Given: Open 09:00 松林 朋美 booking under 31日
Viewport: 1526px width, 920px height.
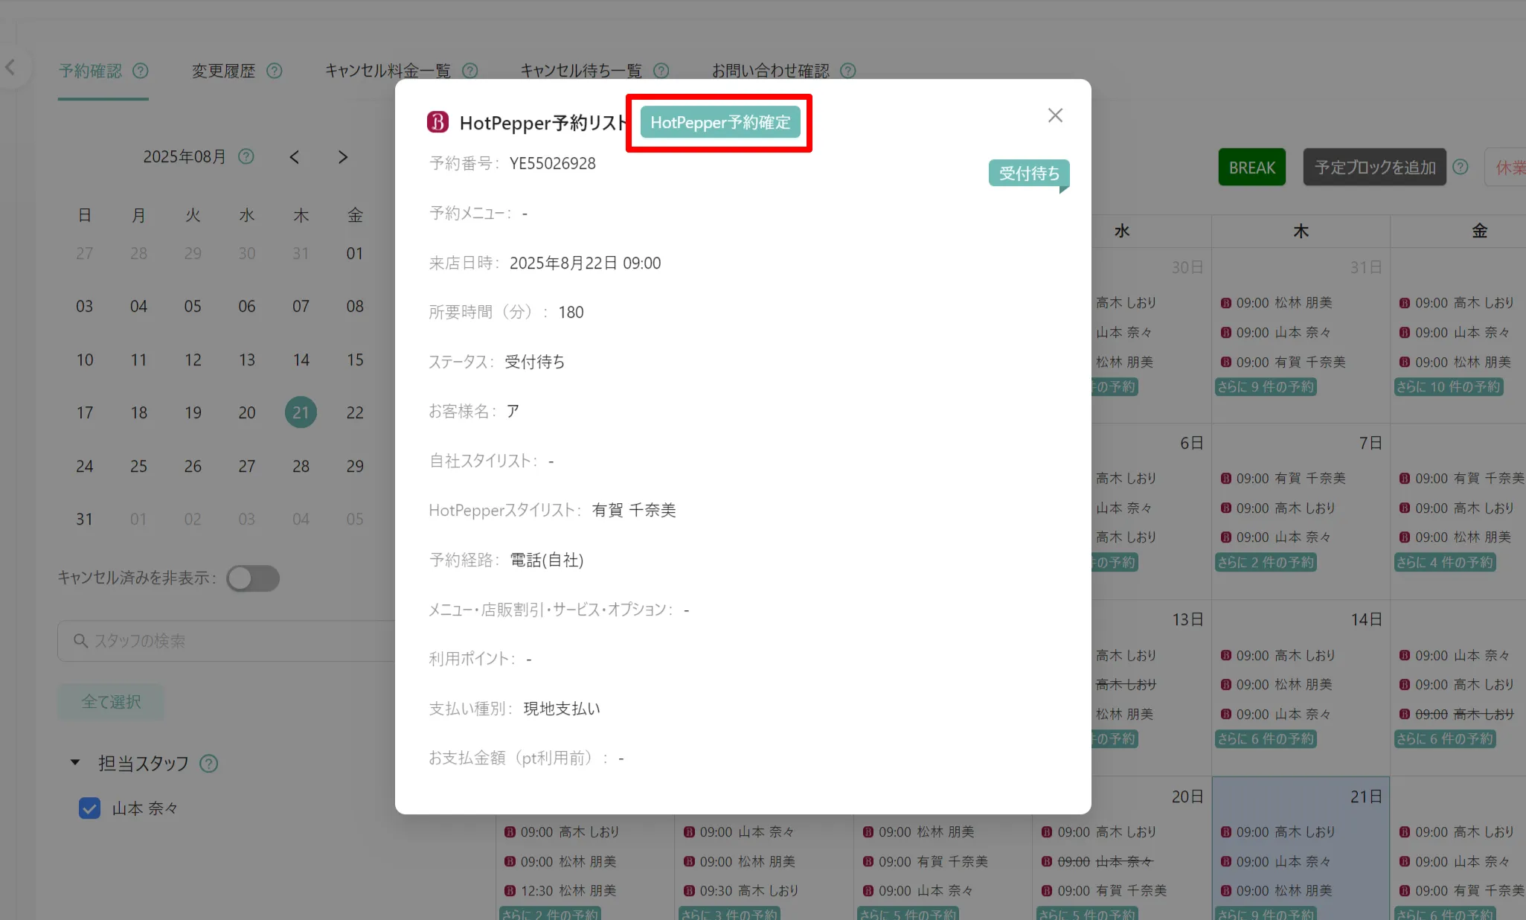Looking at the screenshot, I should (1277, 303).
